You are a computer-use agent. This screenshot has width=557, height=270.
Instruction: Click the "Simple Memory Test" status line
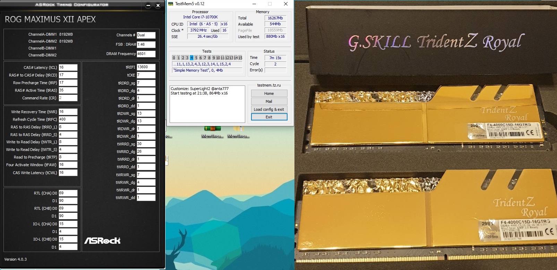207,70
